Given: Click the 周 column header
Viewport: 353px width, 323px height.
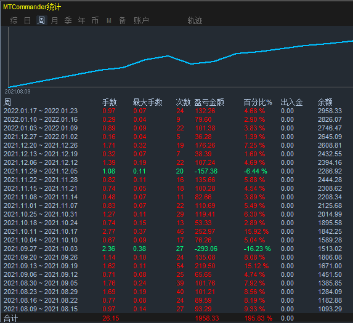Looking at the screenshot, I should click(x=7, y=102).
